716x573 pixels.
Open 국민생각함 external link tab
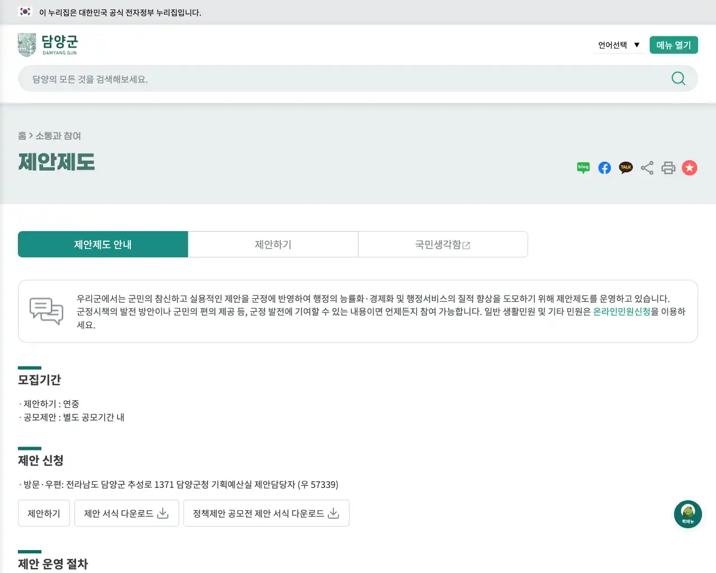coord(442,244)
